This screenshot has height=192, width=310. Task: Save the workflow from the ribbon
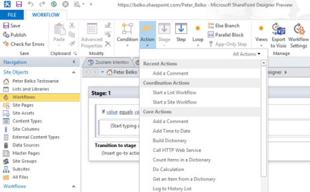pos(12,26)
